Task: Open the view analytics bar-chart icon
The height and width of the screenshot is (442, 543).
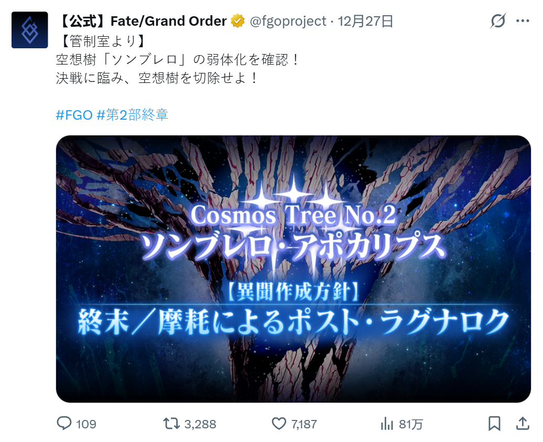Action: point(387,424)
